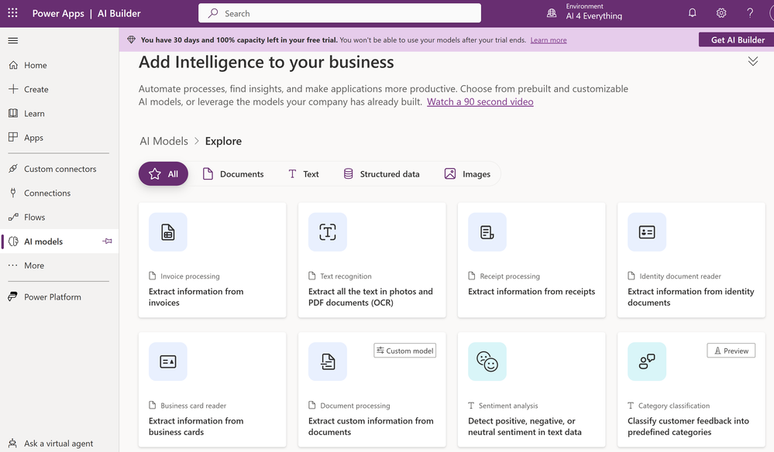
Task: Click the virtual agent icon
Action: pyautogui.click(x=13, y=443)
